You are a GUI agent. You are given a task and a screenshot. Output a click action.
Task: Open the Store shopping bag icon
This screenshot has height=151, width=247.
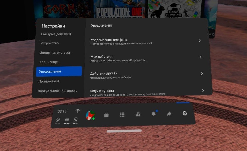(106, 115)
